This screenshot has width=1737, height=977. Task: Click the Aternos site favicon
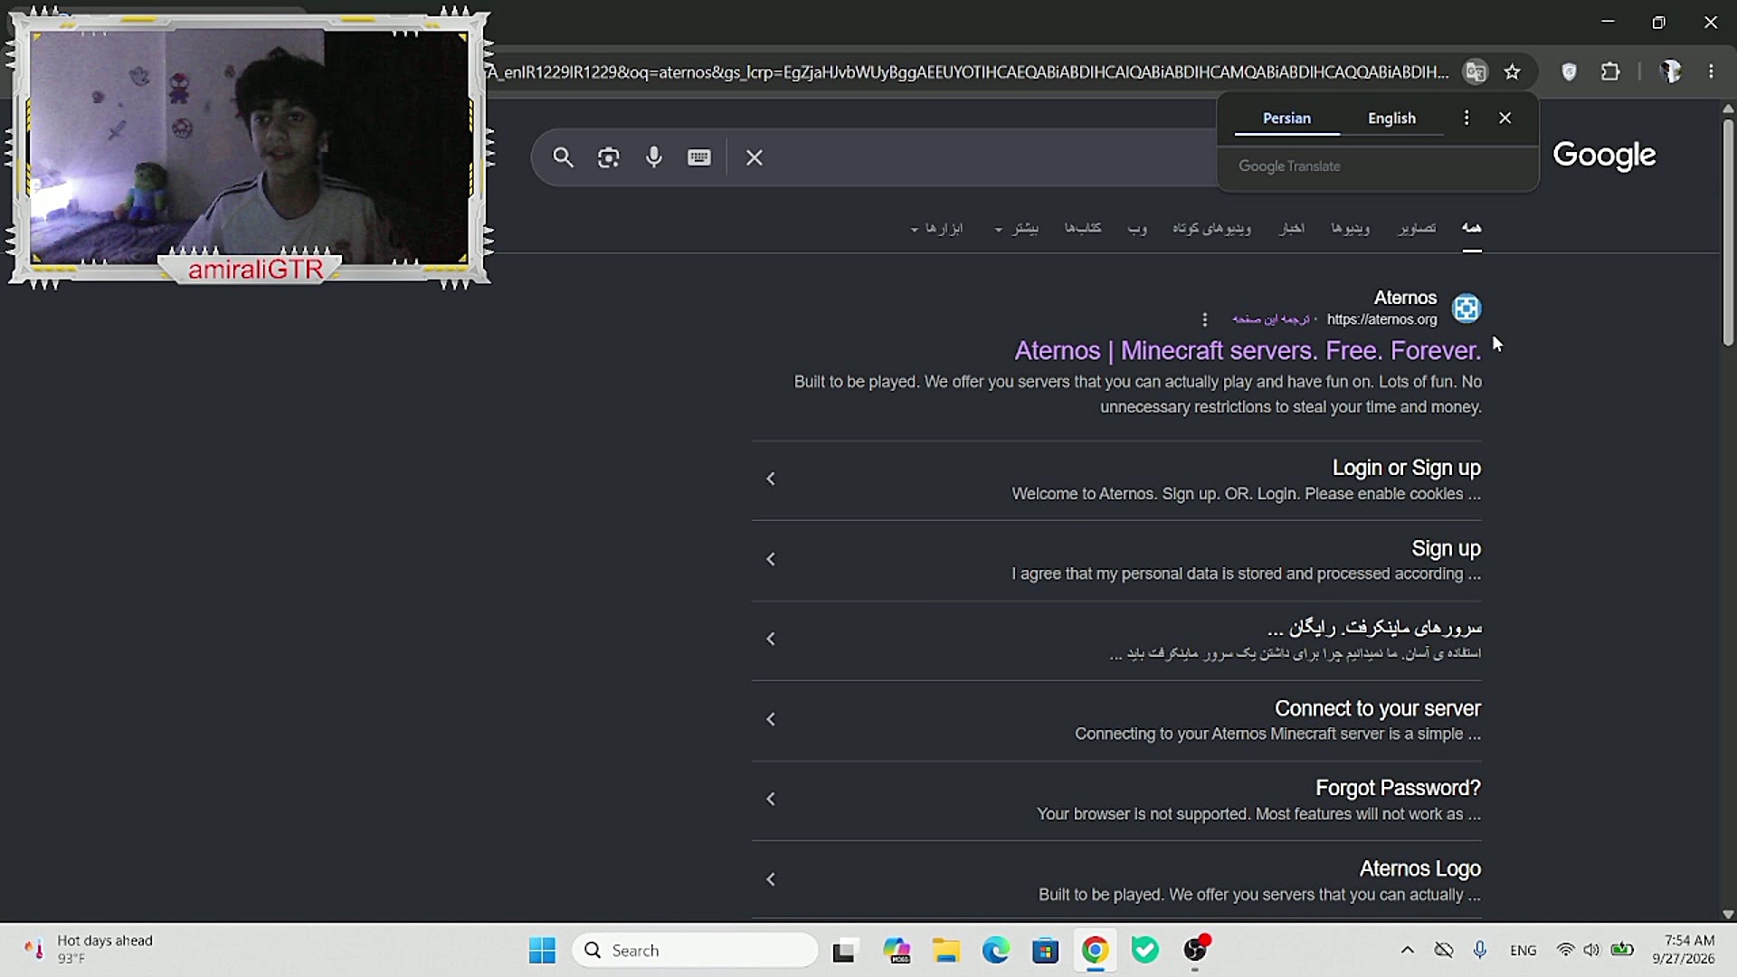(1466, 308)
